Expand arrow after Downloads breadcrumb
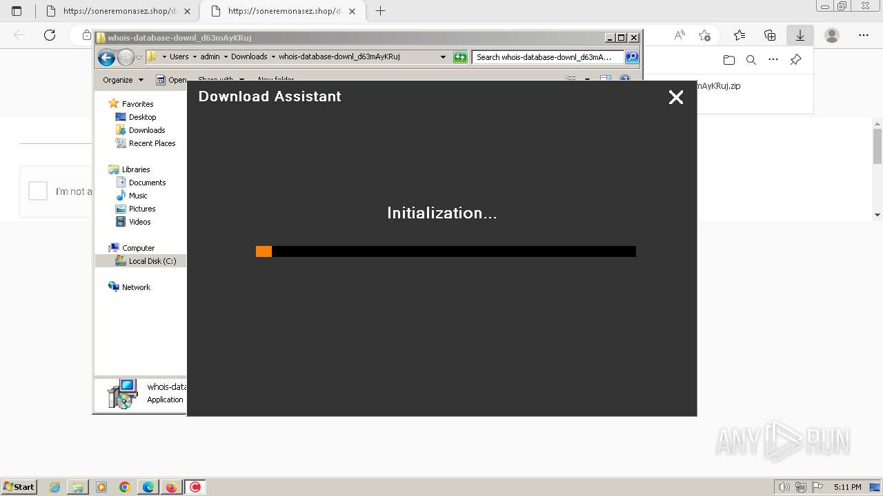 273,56
